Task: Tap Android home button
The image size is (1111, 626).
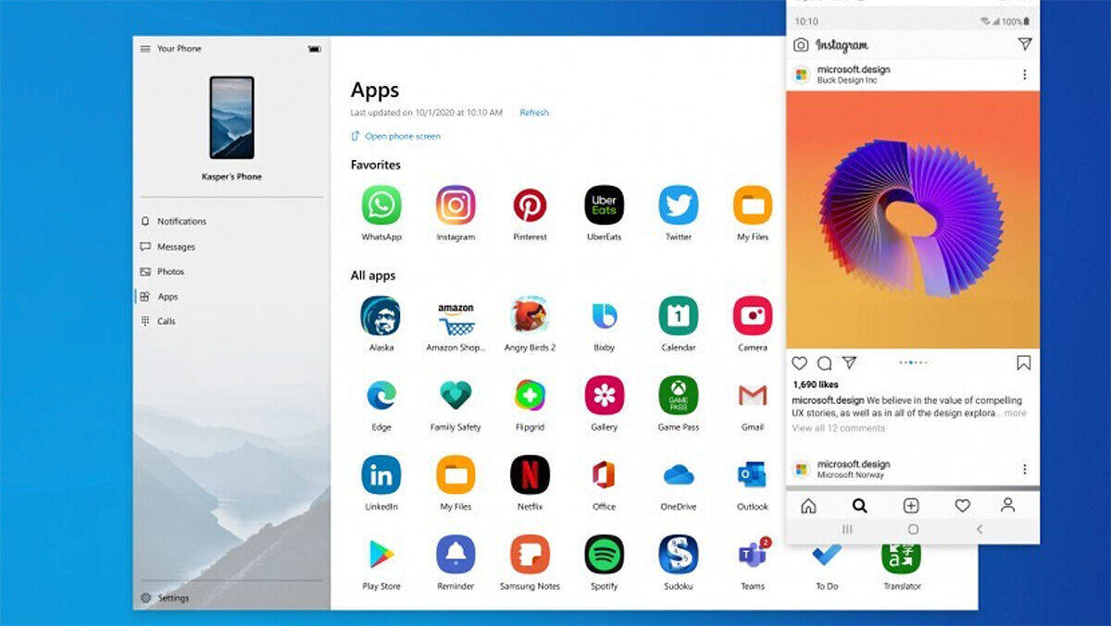Action: (x=913, y=530)
